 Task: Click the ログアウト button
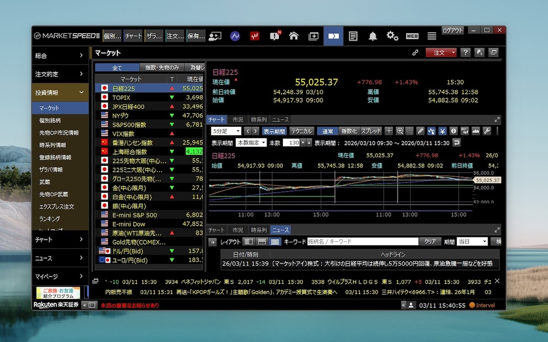[x=452, y=30]
